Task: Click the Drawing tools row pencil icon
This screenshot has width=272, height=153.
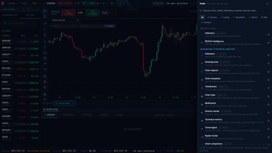Action: point(202,63)
